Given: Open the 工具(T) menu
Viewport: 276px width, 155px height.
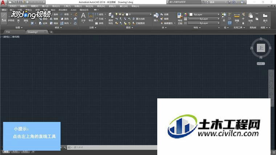Looking at the screenshot, I should tap(67, 6).
